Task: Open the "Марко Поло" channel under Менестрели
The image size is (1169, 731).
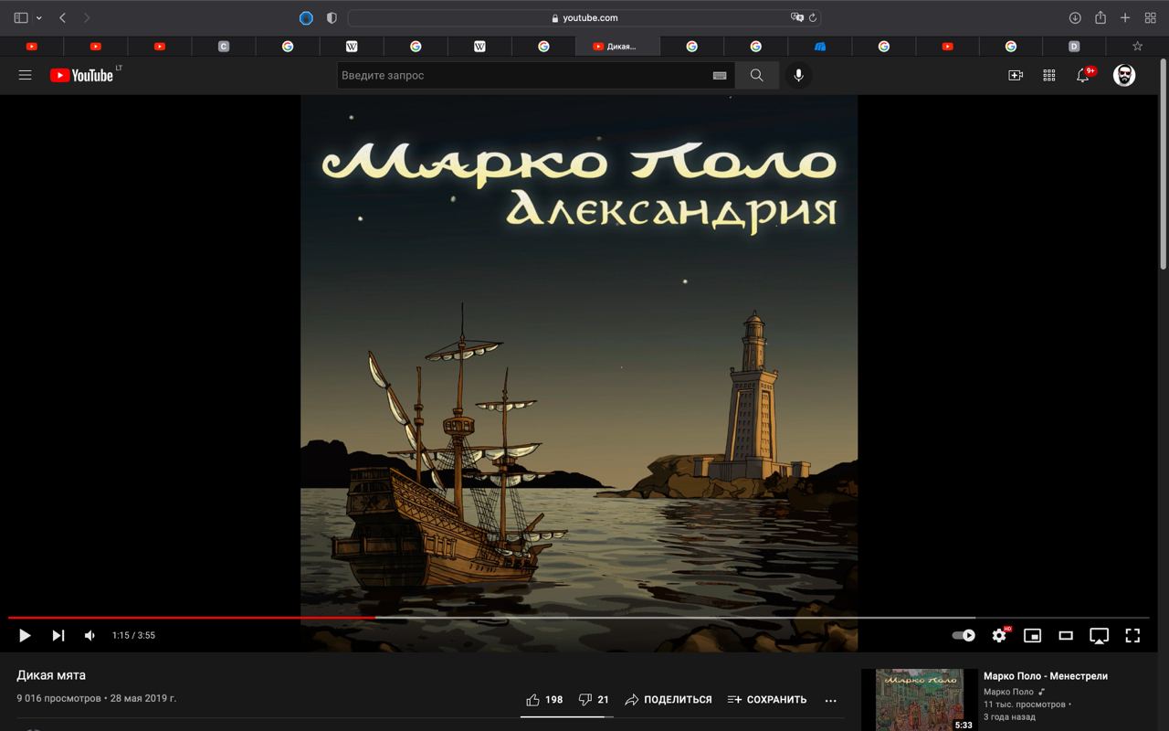Action: click(1008, 692)
